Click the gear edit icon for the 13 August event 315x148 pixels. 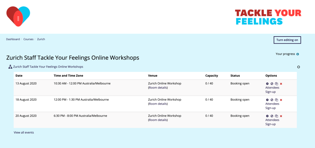click(x=267, y=84)
